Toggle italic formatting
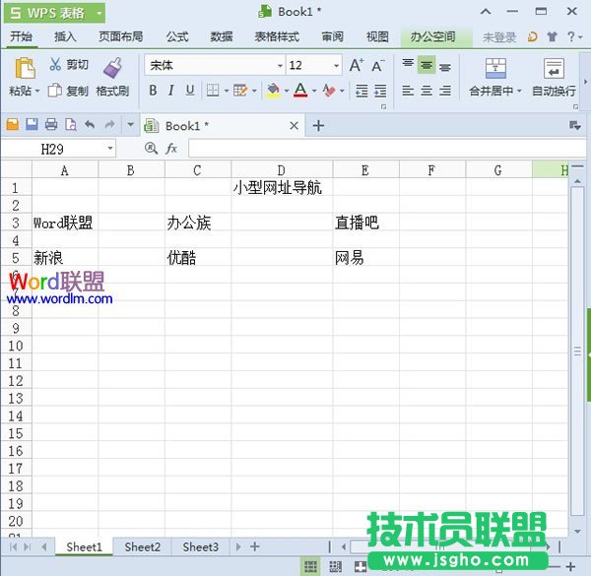591x576 pixels. pos(171,91)
